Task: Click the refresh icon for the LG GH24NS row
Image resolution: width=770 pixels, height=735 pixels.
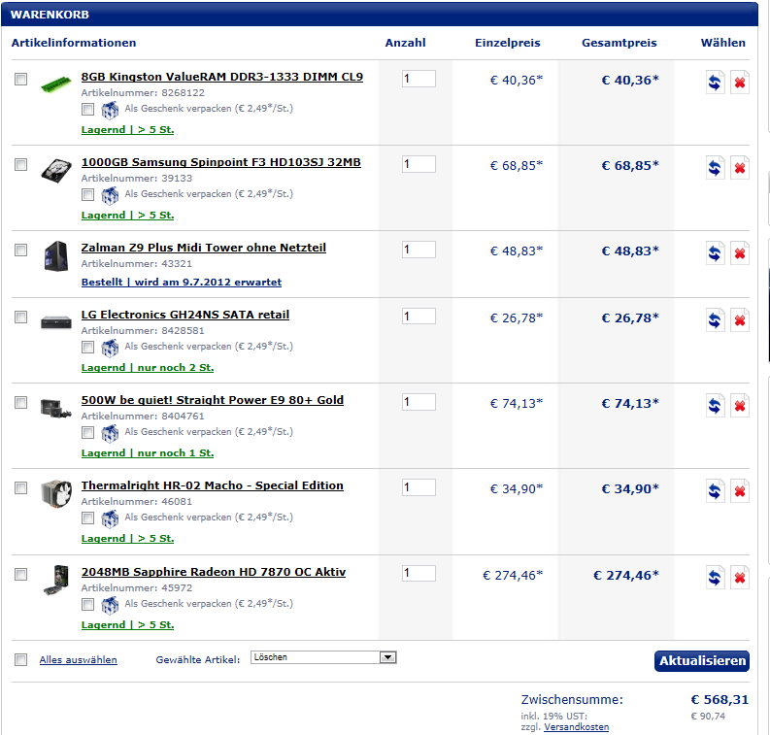Action: 715,320
